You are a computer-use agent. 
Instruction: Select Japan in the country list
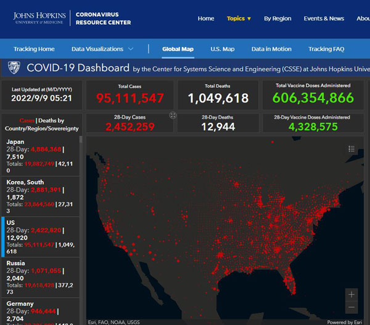click(40, 156)
